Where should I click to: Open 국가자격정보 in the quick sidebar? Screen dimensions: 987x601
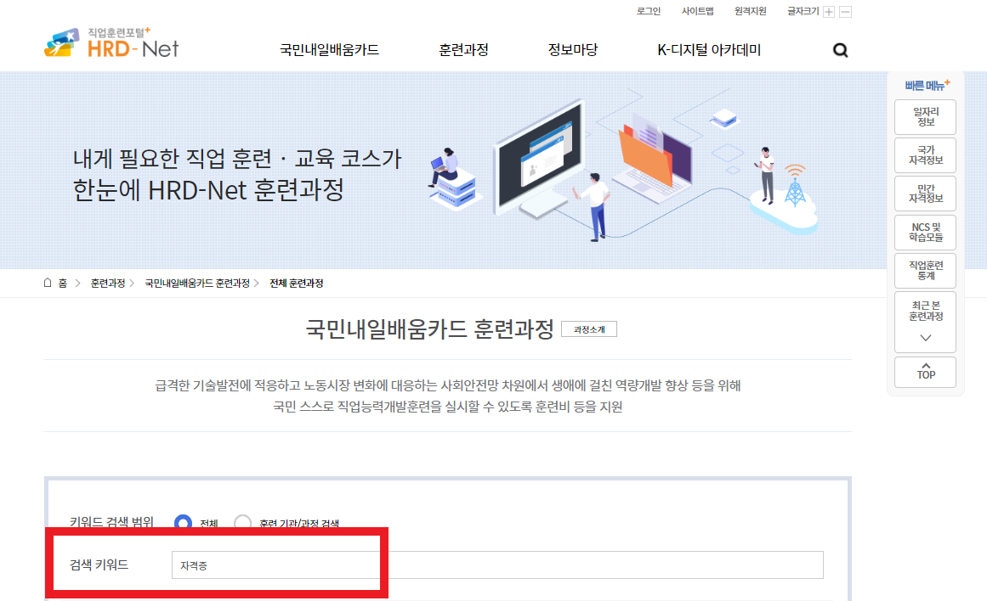point(924,154)
